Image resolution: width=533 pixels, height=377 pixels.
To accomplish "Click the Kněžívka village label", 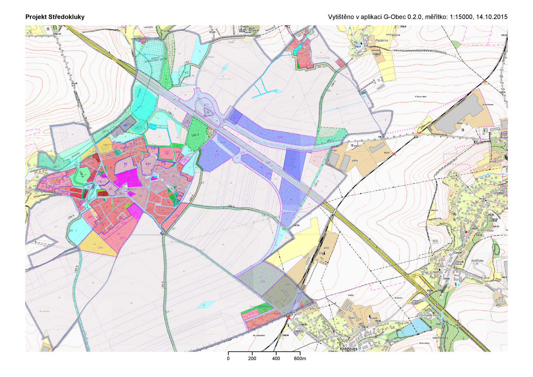I will click(x=477, y=261).
